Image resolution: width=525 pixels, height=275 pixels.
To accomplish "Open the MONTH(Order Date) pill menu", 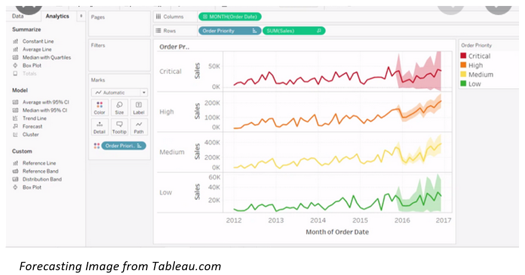I will [230, 17].
